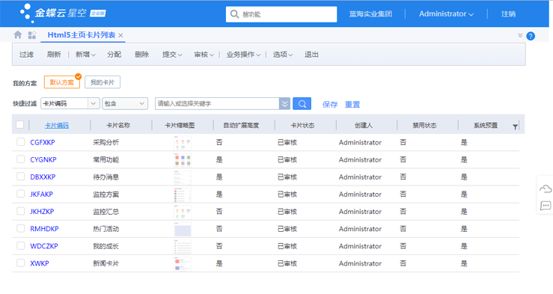The height and width of the screenshot is (294, 553).
Task: Expand the 卡片编码 quick filter field dropdown
Action: point(94,103)
